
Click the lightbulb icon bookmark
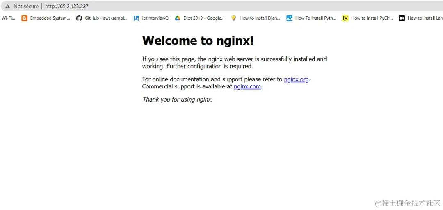(x=233, y=18)
